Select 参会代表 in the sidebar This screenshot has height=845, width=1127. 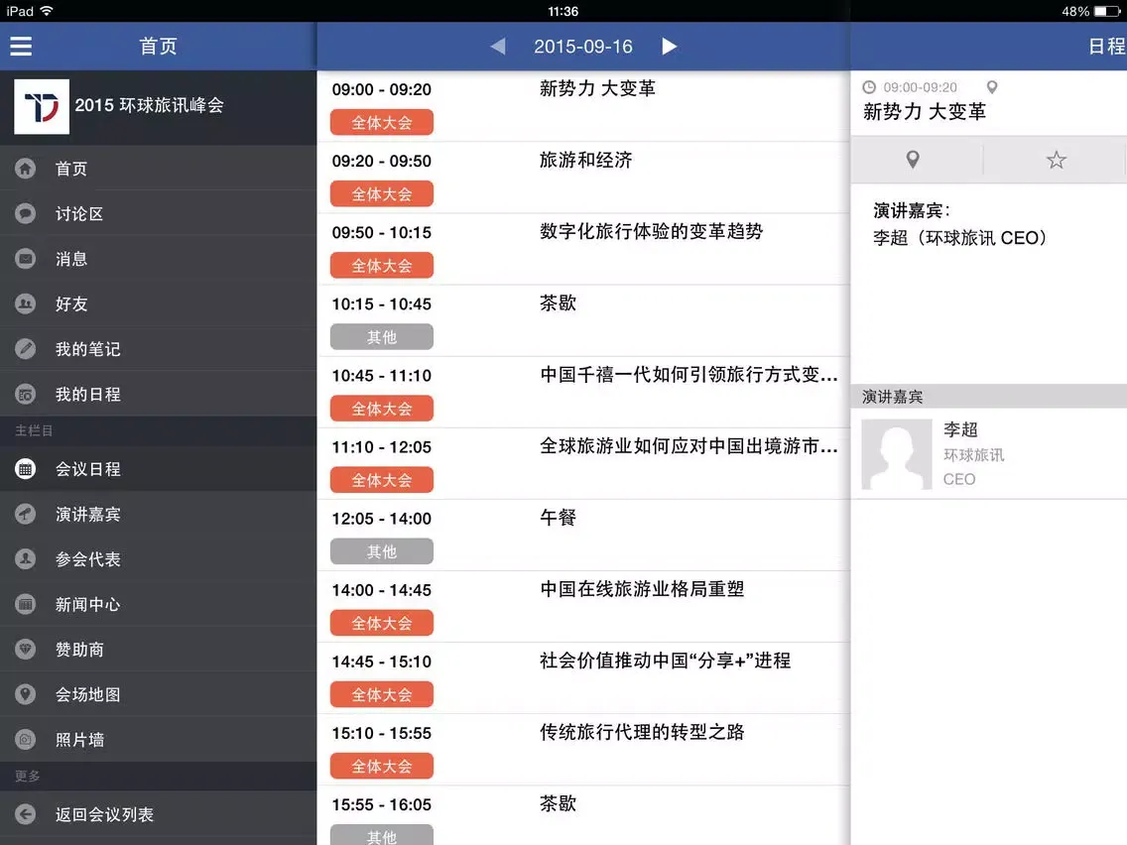[x=158, y=559]
